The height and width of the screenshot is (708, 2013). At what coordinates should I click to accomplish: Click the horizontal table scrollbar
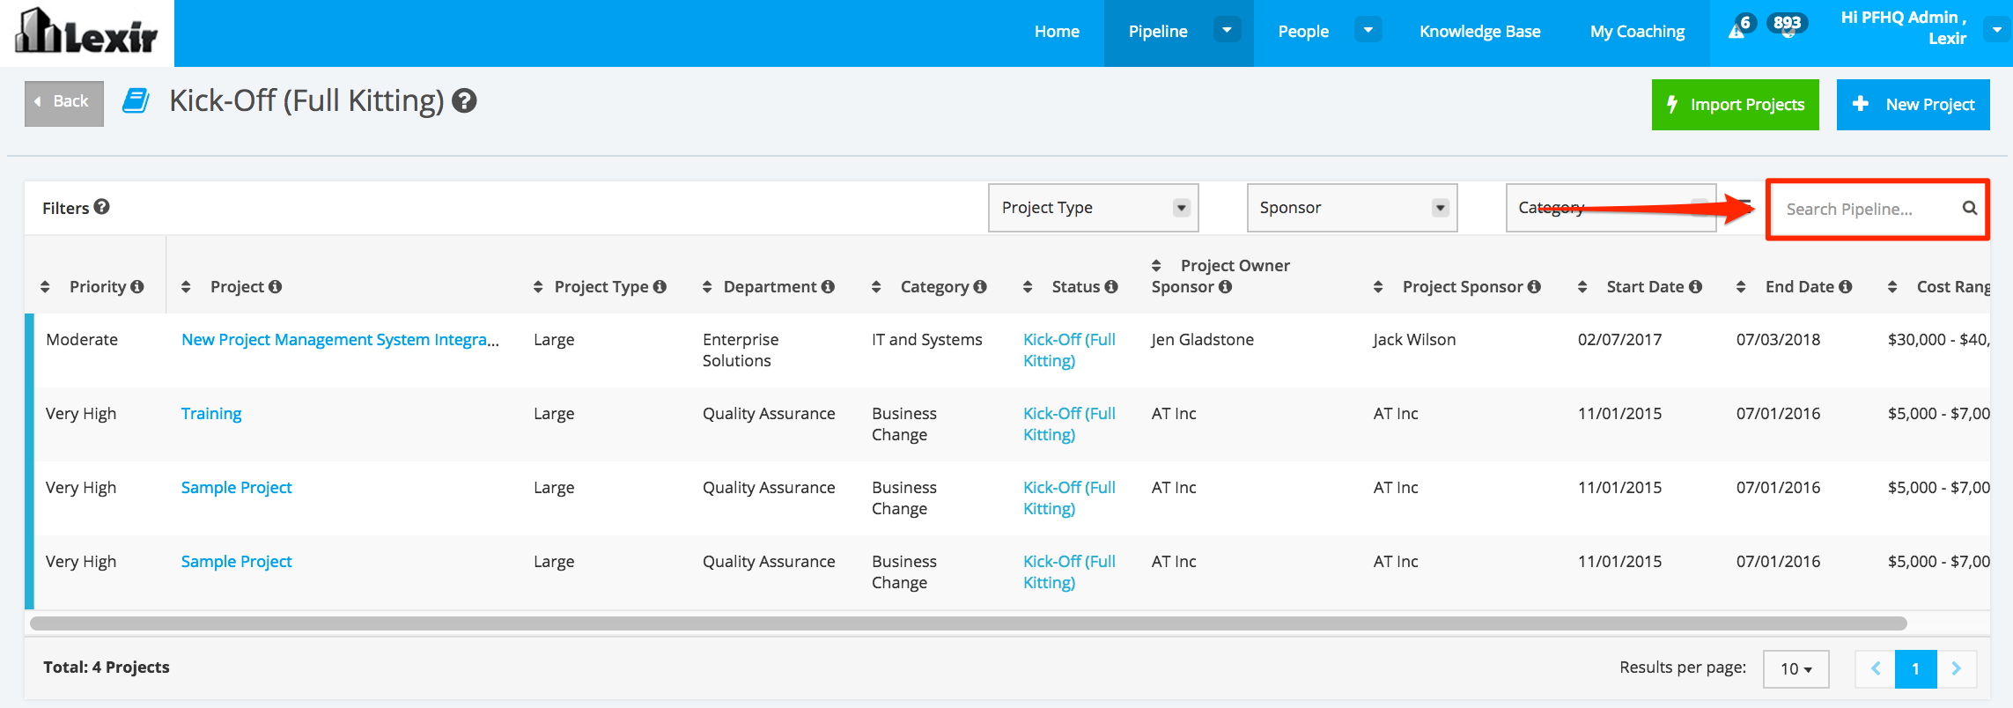969,623
